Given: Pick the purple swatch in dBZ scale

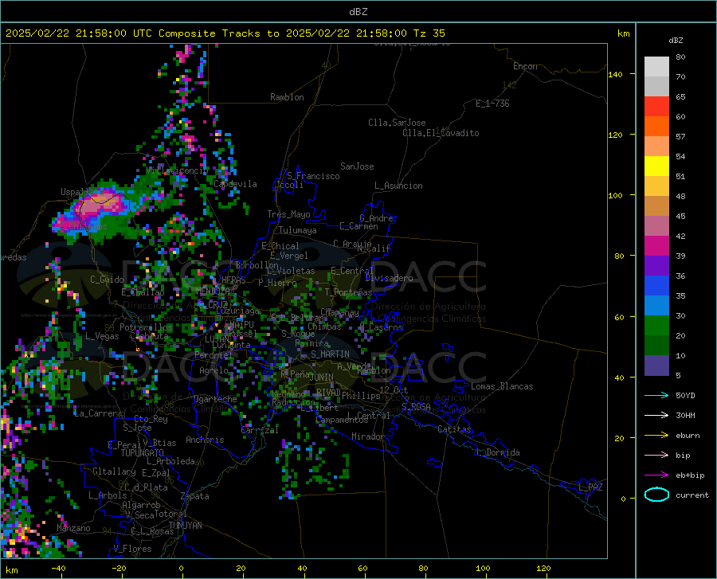Looking at the screenshot, I should tap(656, 266).
